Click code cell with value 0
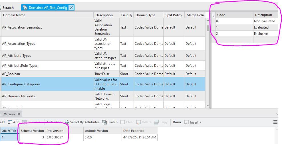 (x=234, y=21)
